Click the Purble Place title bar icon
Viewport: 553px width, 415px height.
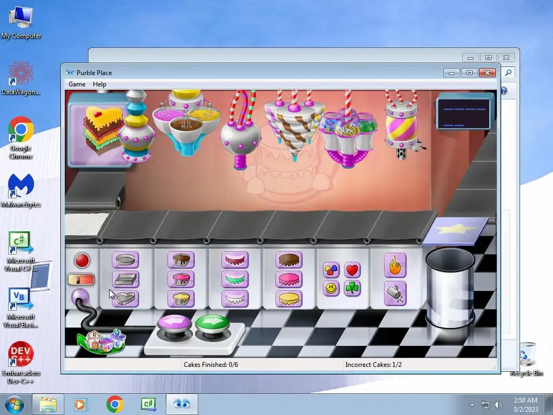click(70, 73)
